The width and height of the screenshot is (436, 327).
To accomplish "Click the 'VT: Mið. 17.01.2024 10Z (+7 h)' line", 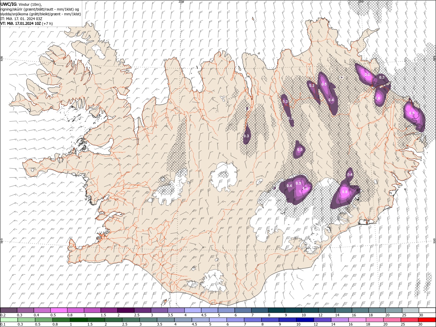I will click(x=27, y=24).
